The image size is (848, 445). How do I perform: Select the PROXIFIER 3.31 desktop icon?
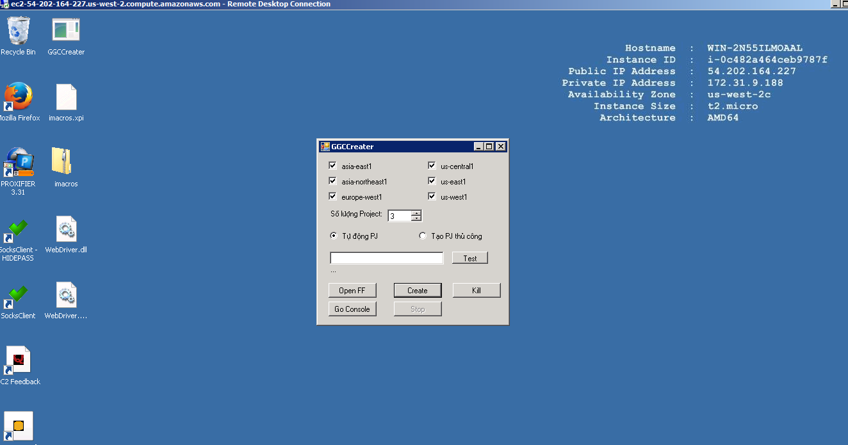pyautogui.click(x=18, y=163)
